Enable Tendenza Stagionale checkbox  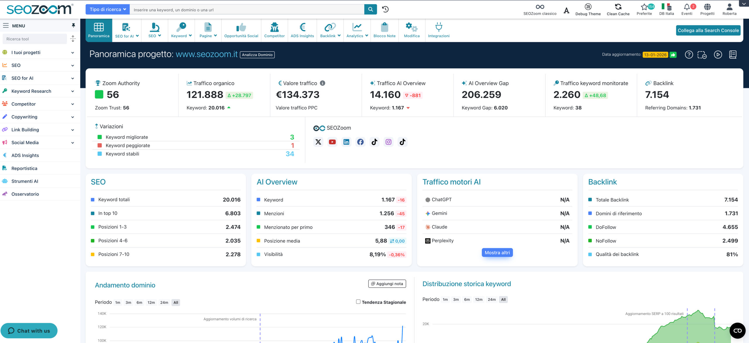358,302
